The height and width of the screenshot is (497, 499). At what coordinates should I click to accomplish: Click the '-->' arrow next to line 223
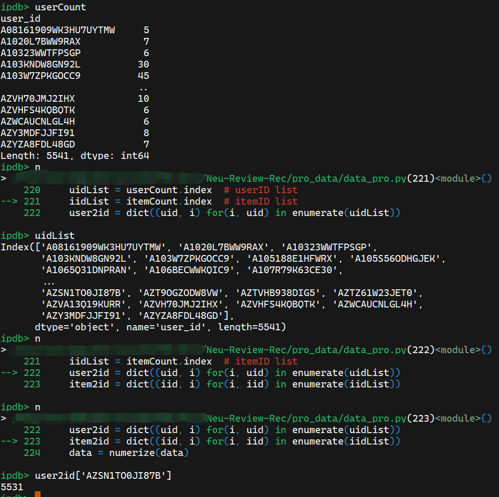(x=9, y=441)
